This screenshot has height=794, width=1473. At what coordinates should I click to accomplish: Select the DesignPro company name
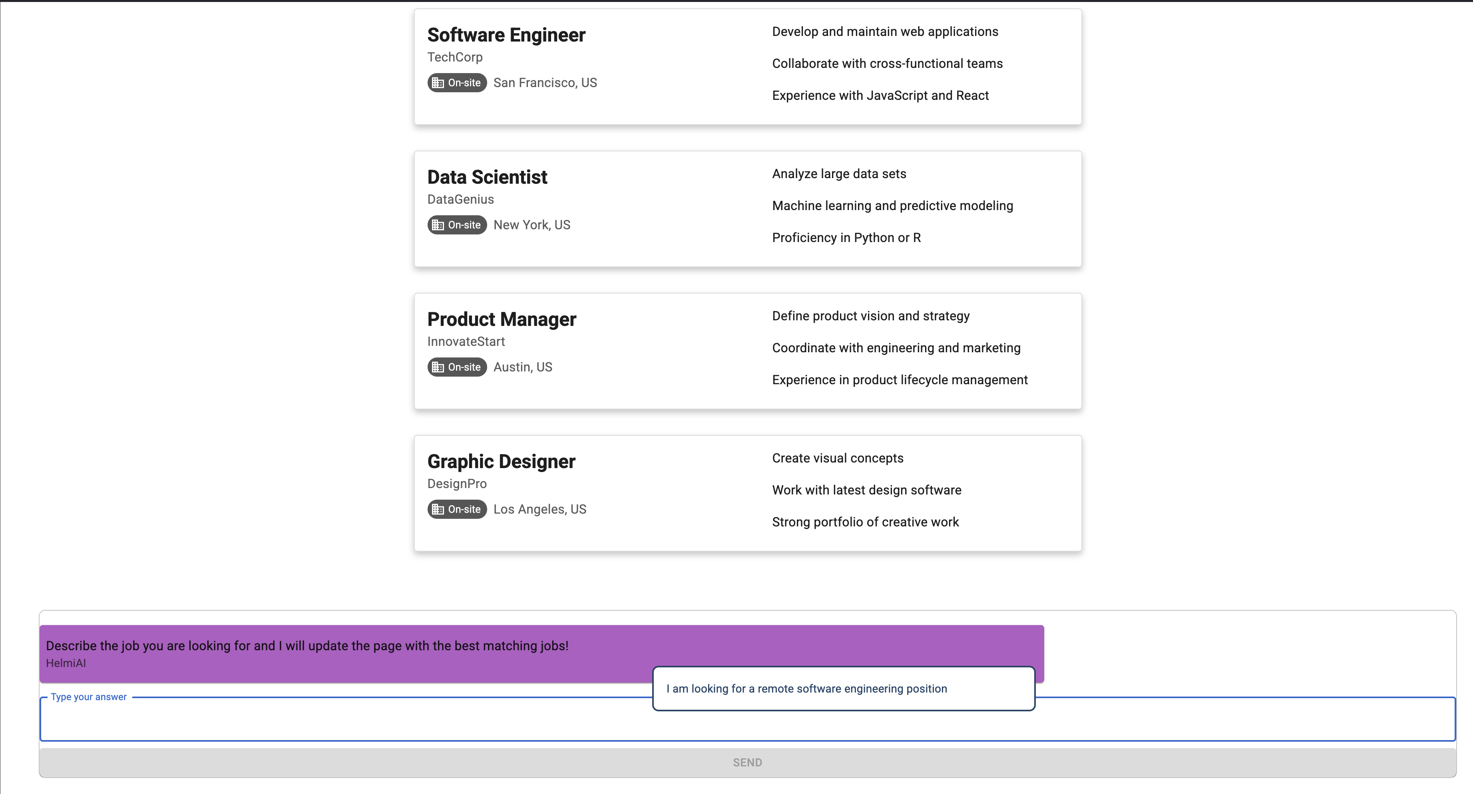(456, 484)
